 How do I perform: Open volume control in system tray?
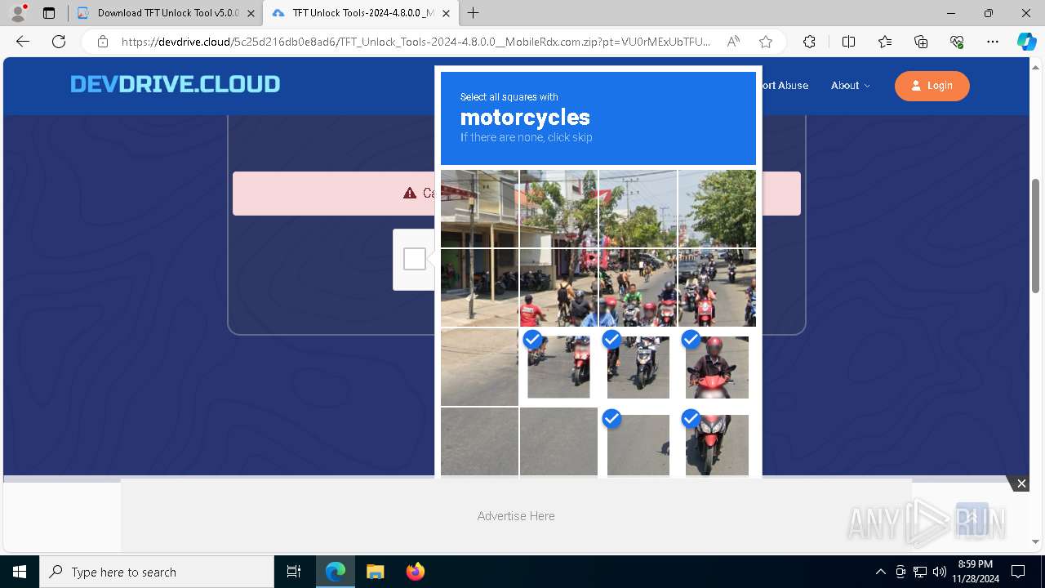coord(940,572)
